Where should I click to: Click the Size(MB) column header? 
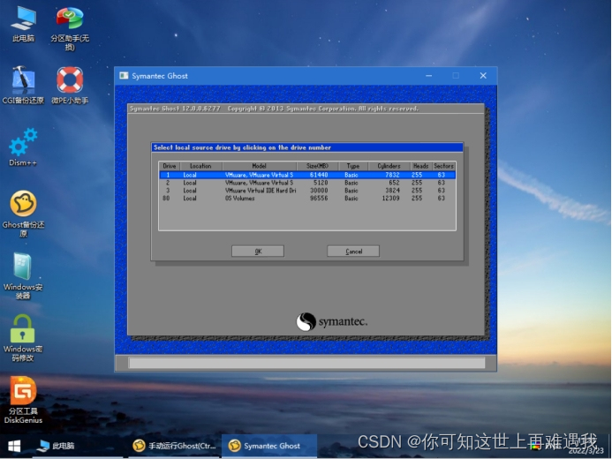coord(317,166)
